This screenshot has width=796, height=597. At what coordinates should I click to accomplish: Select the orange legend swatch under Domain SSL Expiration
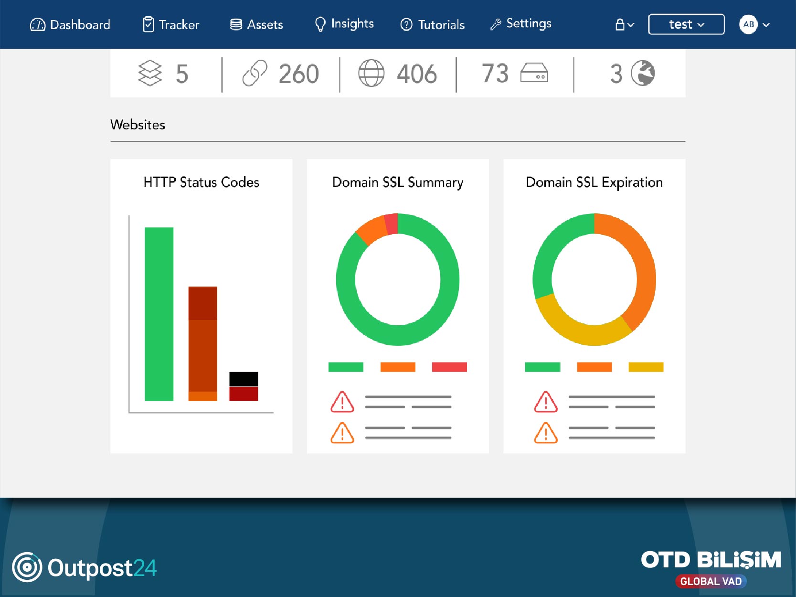pos(594,367)
